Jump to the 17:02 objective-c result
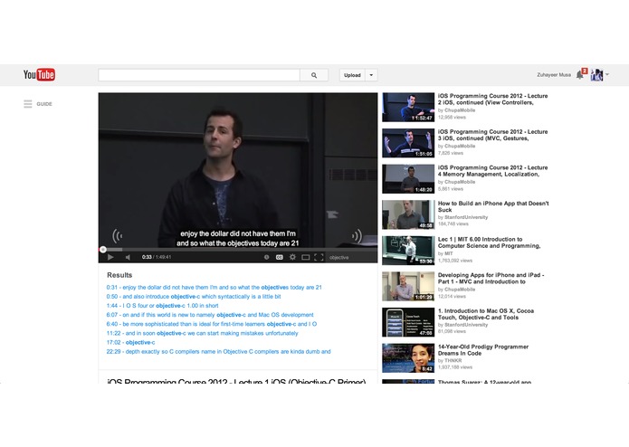 click(x=130, y=342)
